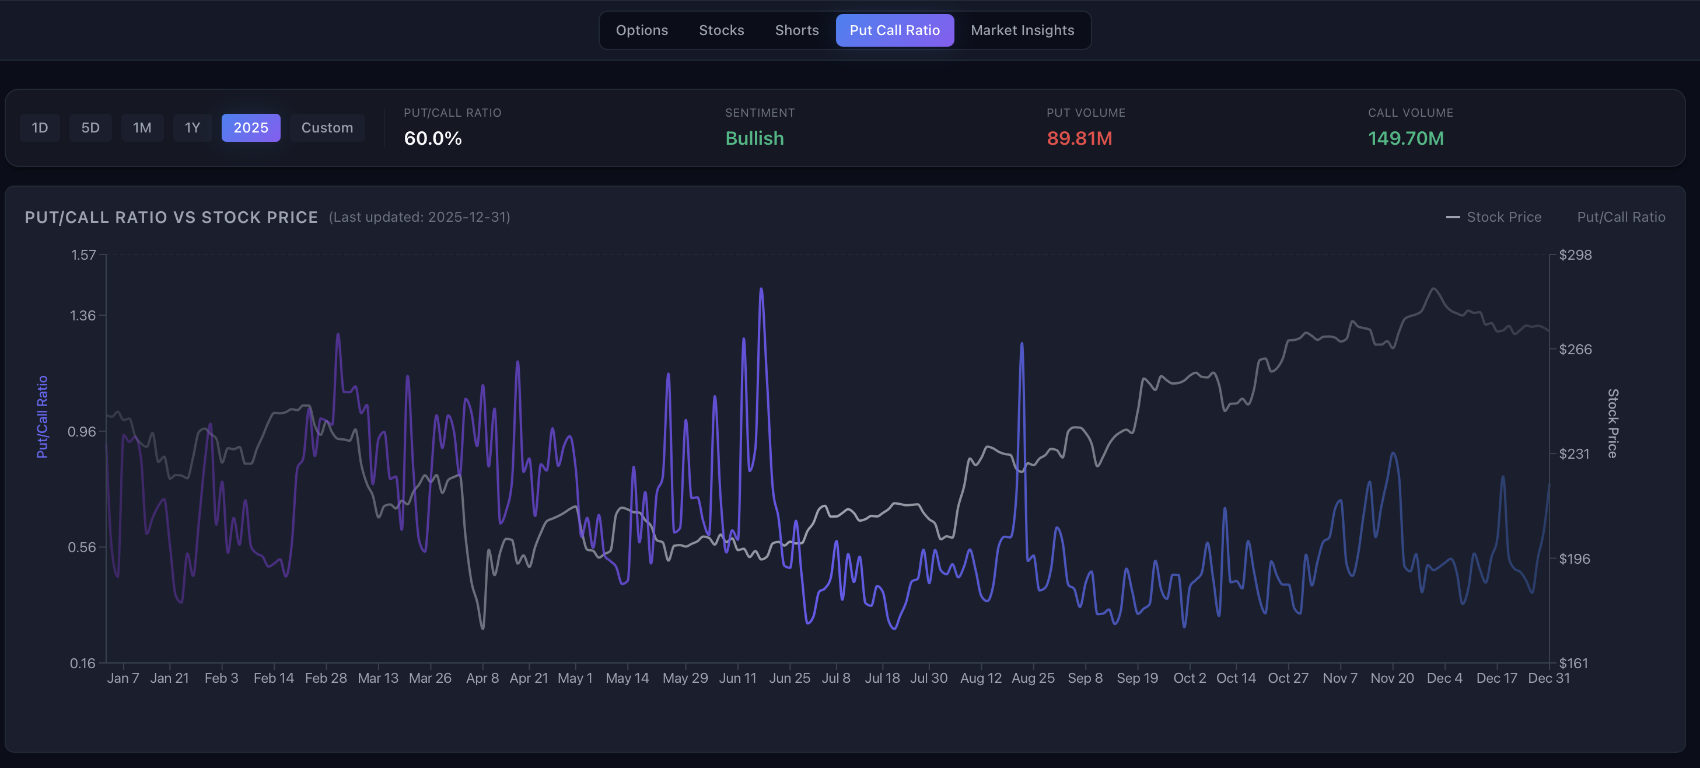Click the Stock Price legend line icon
1700x768 pixels.
pos(1453,217)
